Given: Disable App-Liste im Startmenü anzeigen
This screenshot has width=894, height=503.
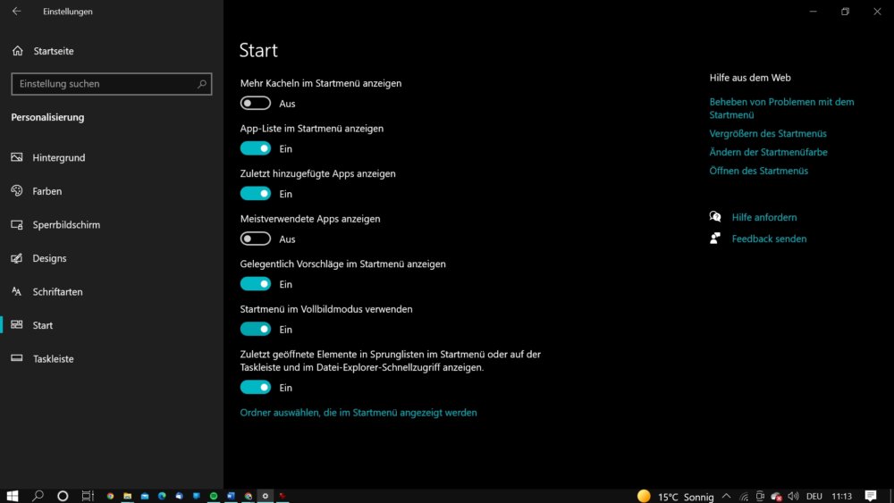Looking at the screenshot, I should tap(256, 148).
